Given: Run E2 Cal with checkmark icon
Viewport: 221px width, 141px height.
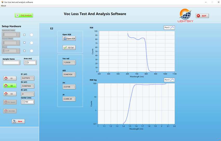Looking at the screenshot, I should click(69, 48).
